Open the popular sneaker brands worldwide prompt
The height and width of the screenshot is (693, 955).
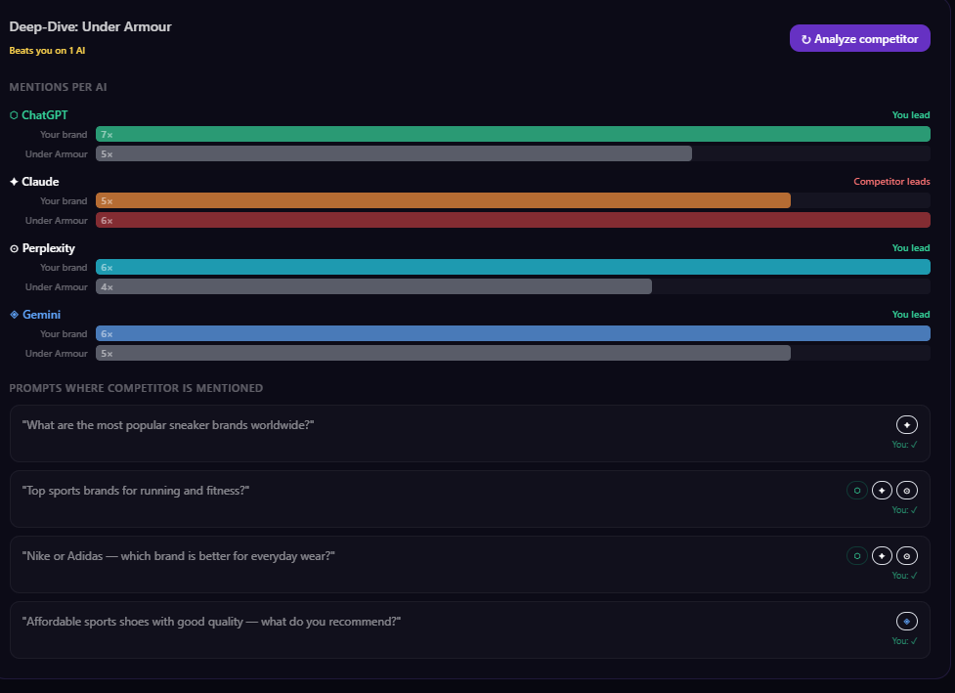tap(469, 433)
